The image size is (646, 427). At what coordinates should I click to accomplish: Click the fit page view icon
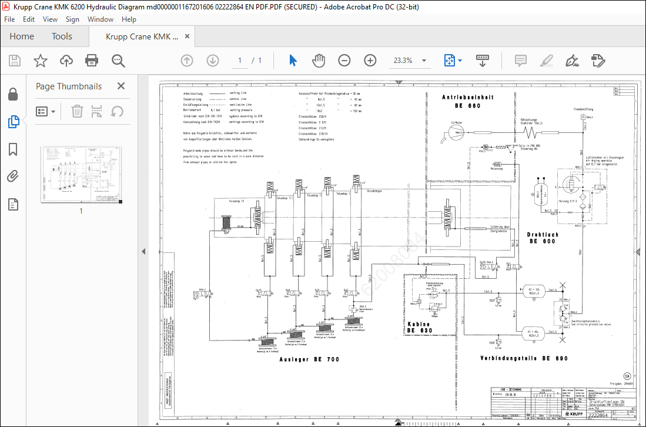[x=449, y=61]
